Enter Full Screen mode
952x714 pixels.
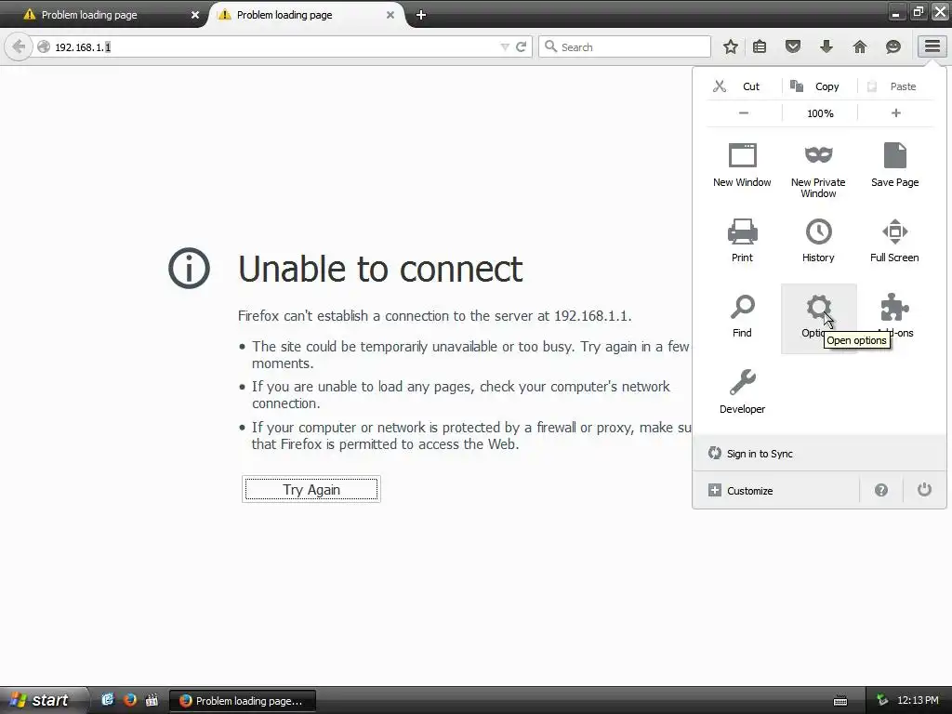(894, 241)
